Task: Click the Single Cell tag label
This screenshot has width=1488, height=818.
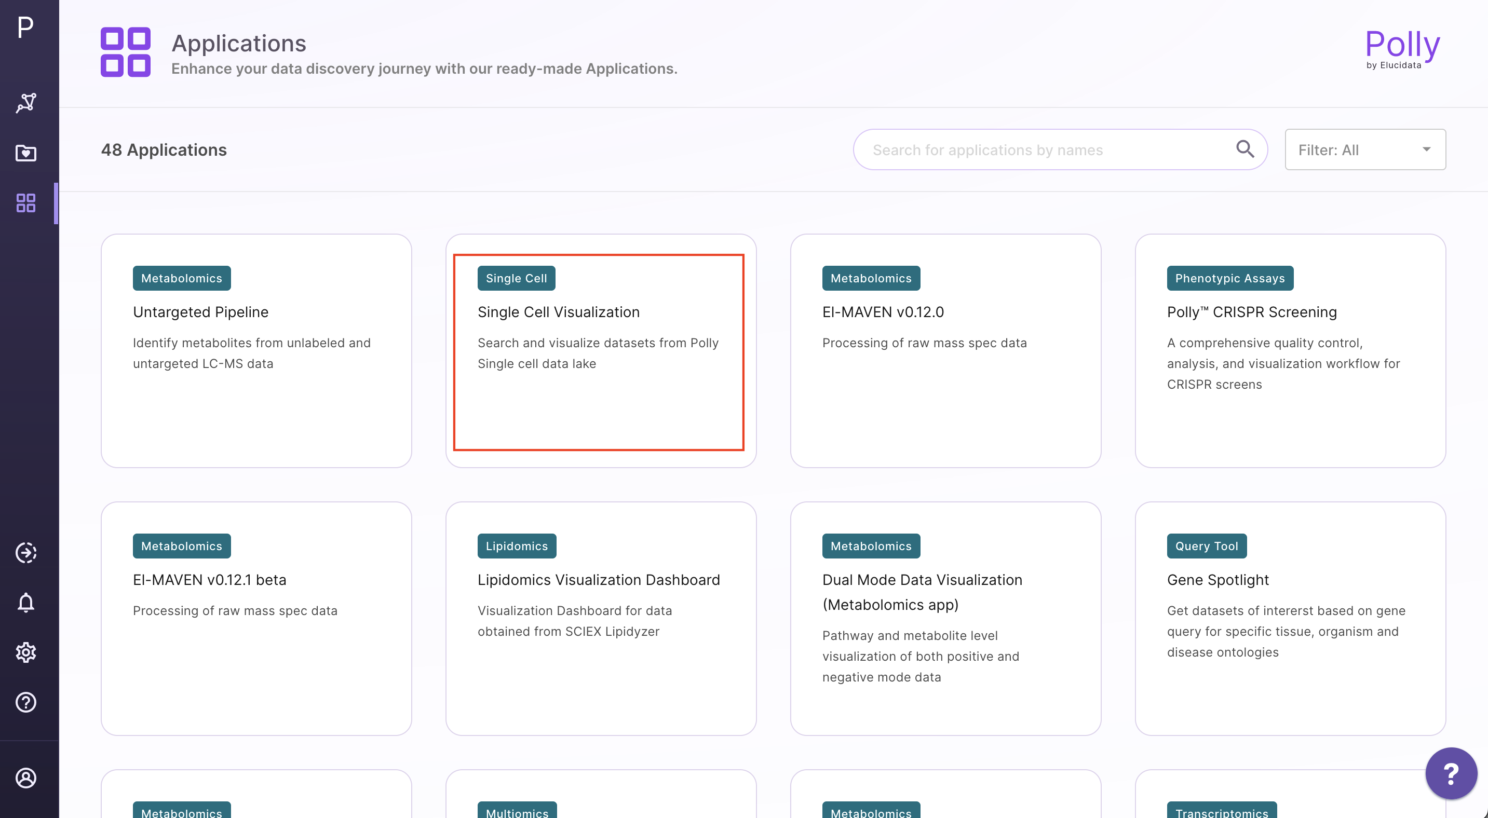Action: [516, 278]
